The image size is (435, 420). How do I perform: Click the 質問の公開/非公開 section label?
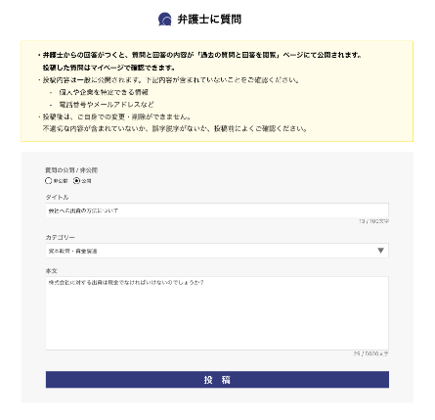(x=71, y=170)
